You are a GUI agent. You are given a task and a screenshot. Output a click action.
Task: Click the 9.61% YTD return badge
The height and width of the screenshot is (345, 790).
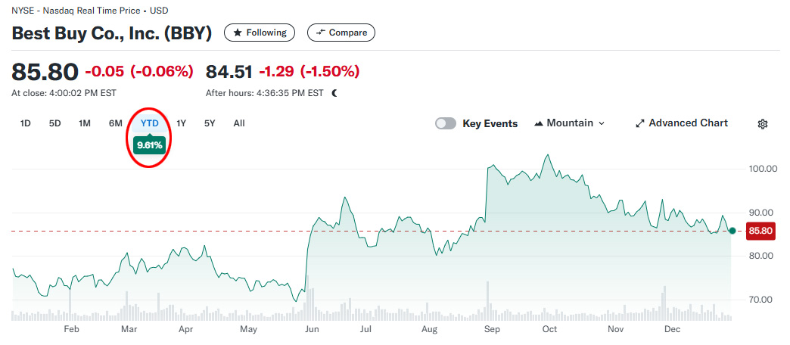(149, 145)
